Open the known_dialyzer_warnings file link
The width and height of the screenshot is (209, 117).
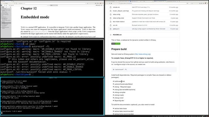pyautogui.click(x=121, y=11)
